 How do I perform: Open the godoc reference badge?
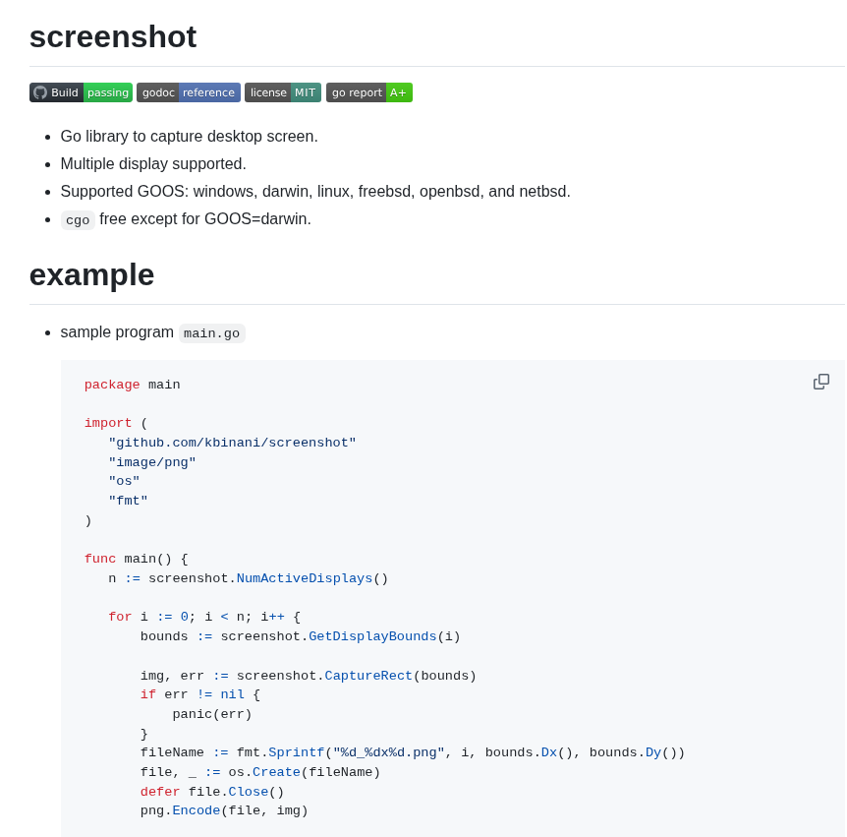tap(188, 91)
